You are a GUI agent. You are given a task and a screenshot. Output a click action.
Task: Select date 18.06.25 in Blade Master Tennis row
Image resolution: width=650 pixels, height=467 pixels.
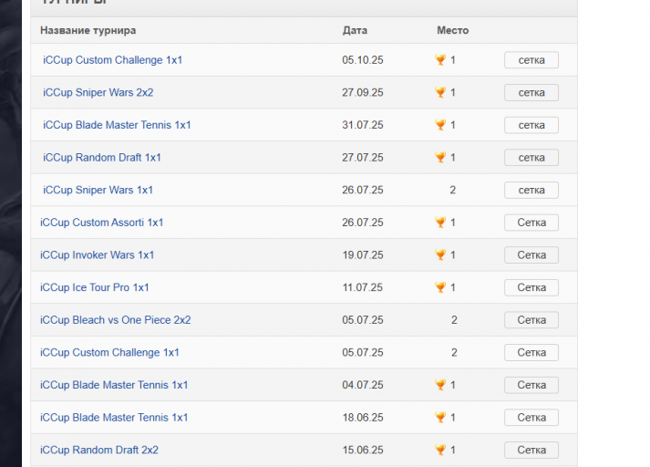363,418
